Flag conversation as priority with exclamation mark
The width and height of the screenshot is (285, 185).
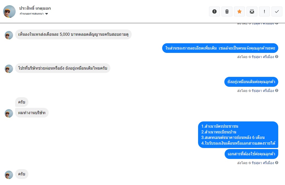pos(264,11)
